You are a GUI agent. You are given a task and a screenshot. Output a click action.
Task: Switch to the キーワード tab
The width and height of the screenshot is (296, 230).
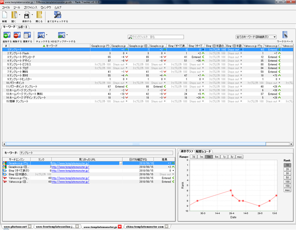pyautogui.click(x=9, y=27)
